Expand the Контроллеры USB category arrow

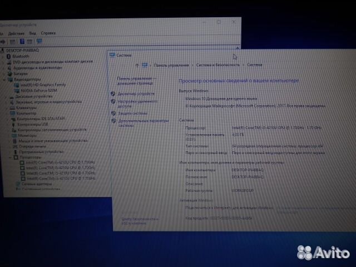point(7,125)
